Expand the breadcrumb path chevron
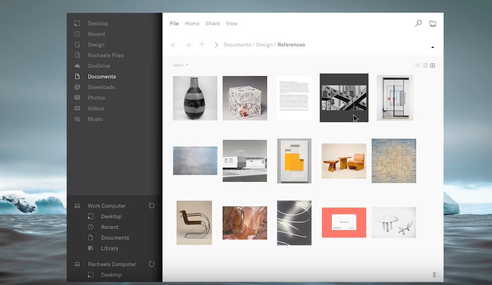Viewport: 492px width, 285px height. tap(216, 45)
